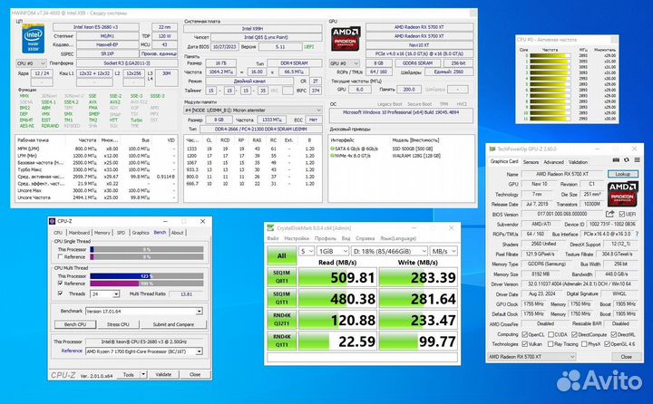Screen dimensions: 653x404
Task: Toggle Threads checkbox in CPU-Z
Action: [x=61, y=293]
